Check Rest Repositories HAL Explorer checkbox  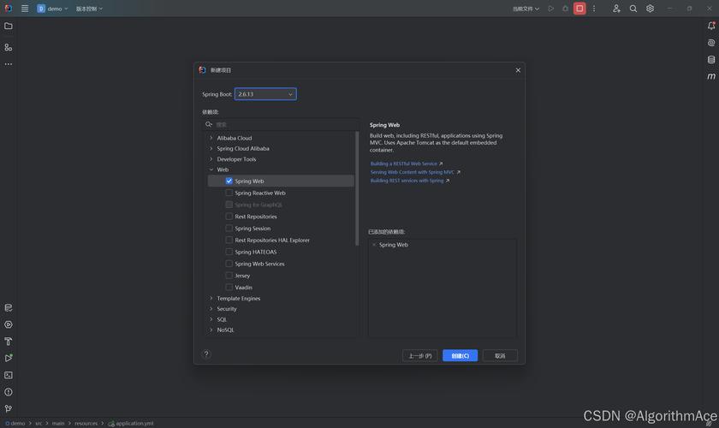click(x=229, y=240)
